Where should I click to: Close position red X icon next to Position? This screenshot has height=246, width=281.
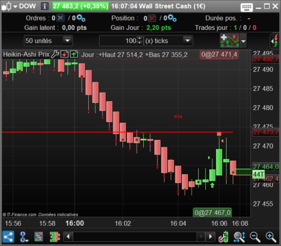(152, 18)
